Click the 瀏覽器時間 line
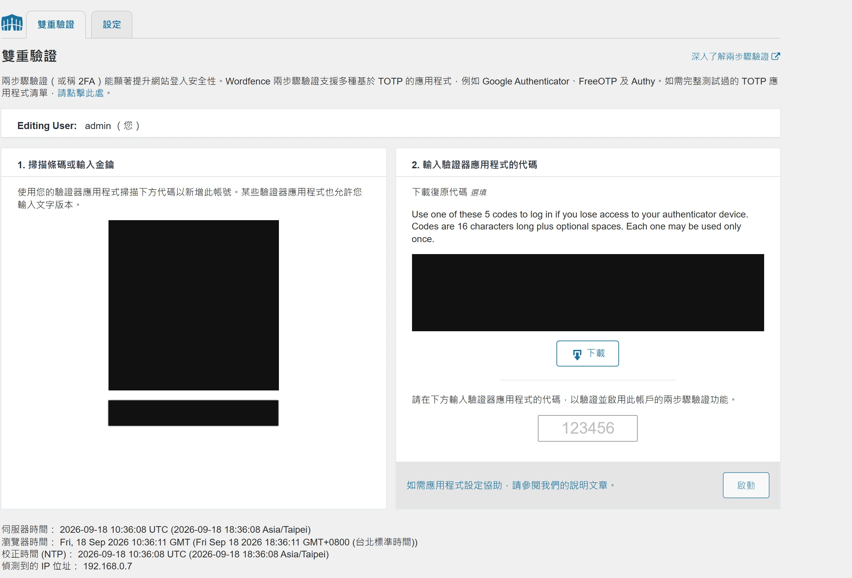The width and height of the screenshot is (852, 578). pos(210,542)
